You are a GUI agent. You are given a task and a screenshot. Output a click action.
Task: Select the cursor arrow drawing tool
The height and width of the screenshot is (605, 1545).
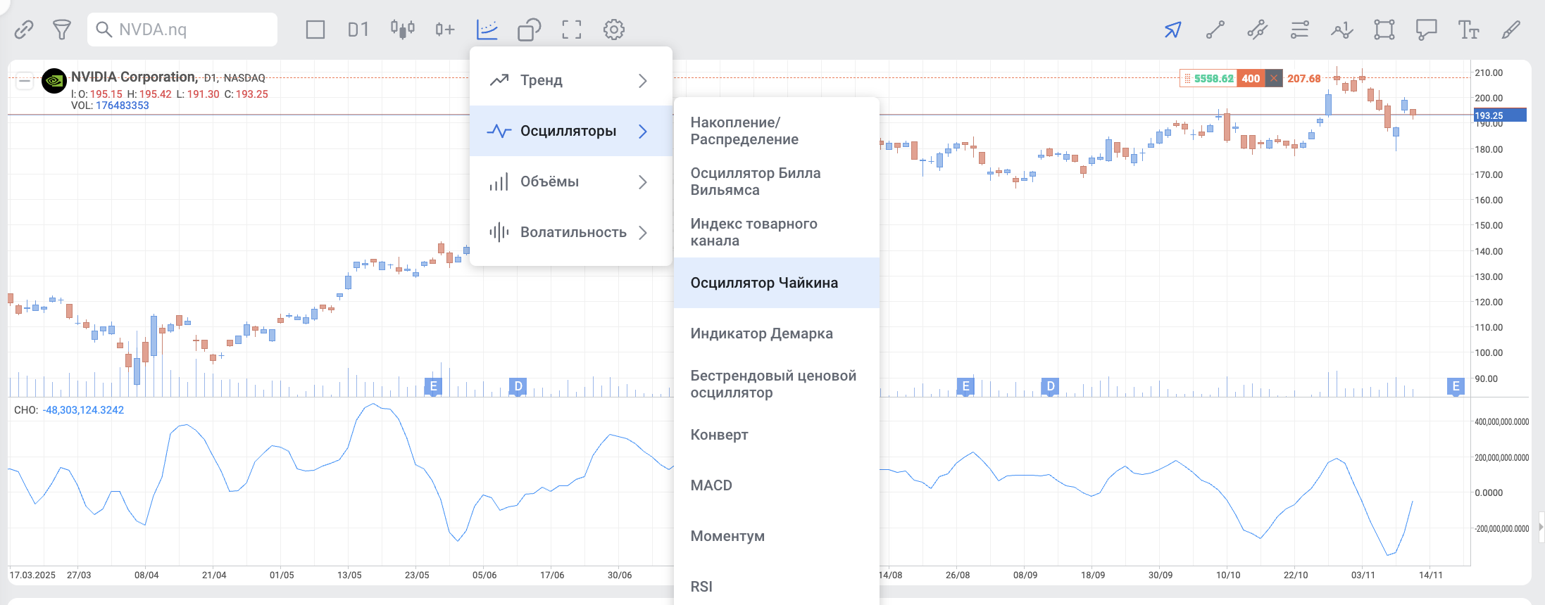1173,30
